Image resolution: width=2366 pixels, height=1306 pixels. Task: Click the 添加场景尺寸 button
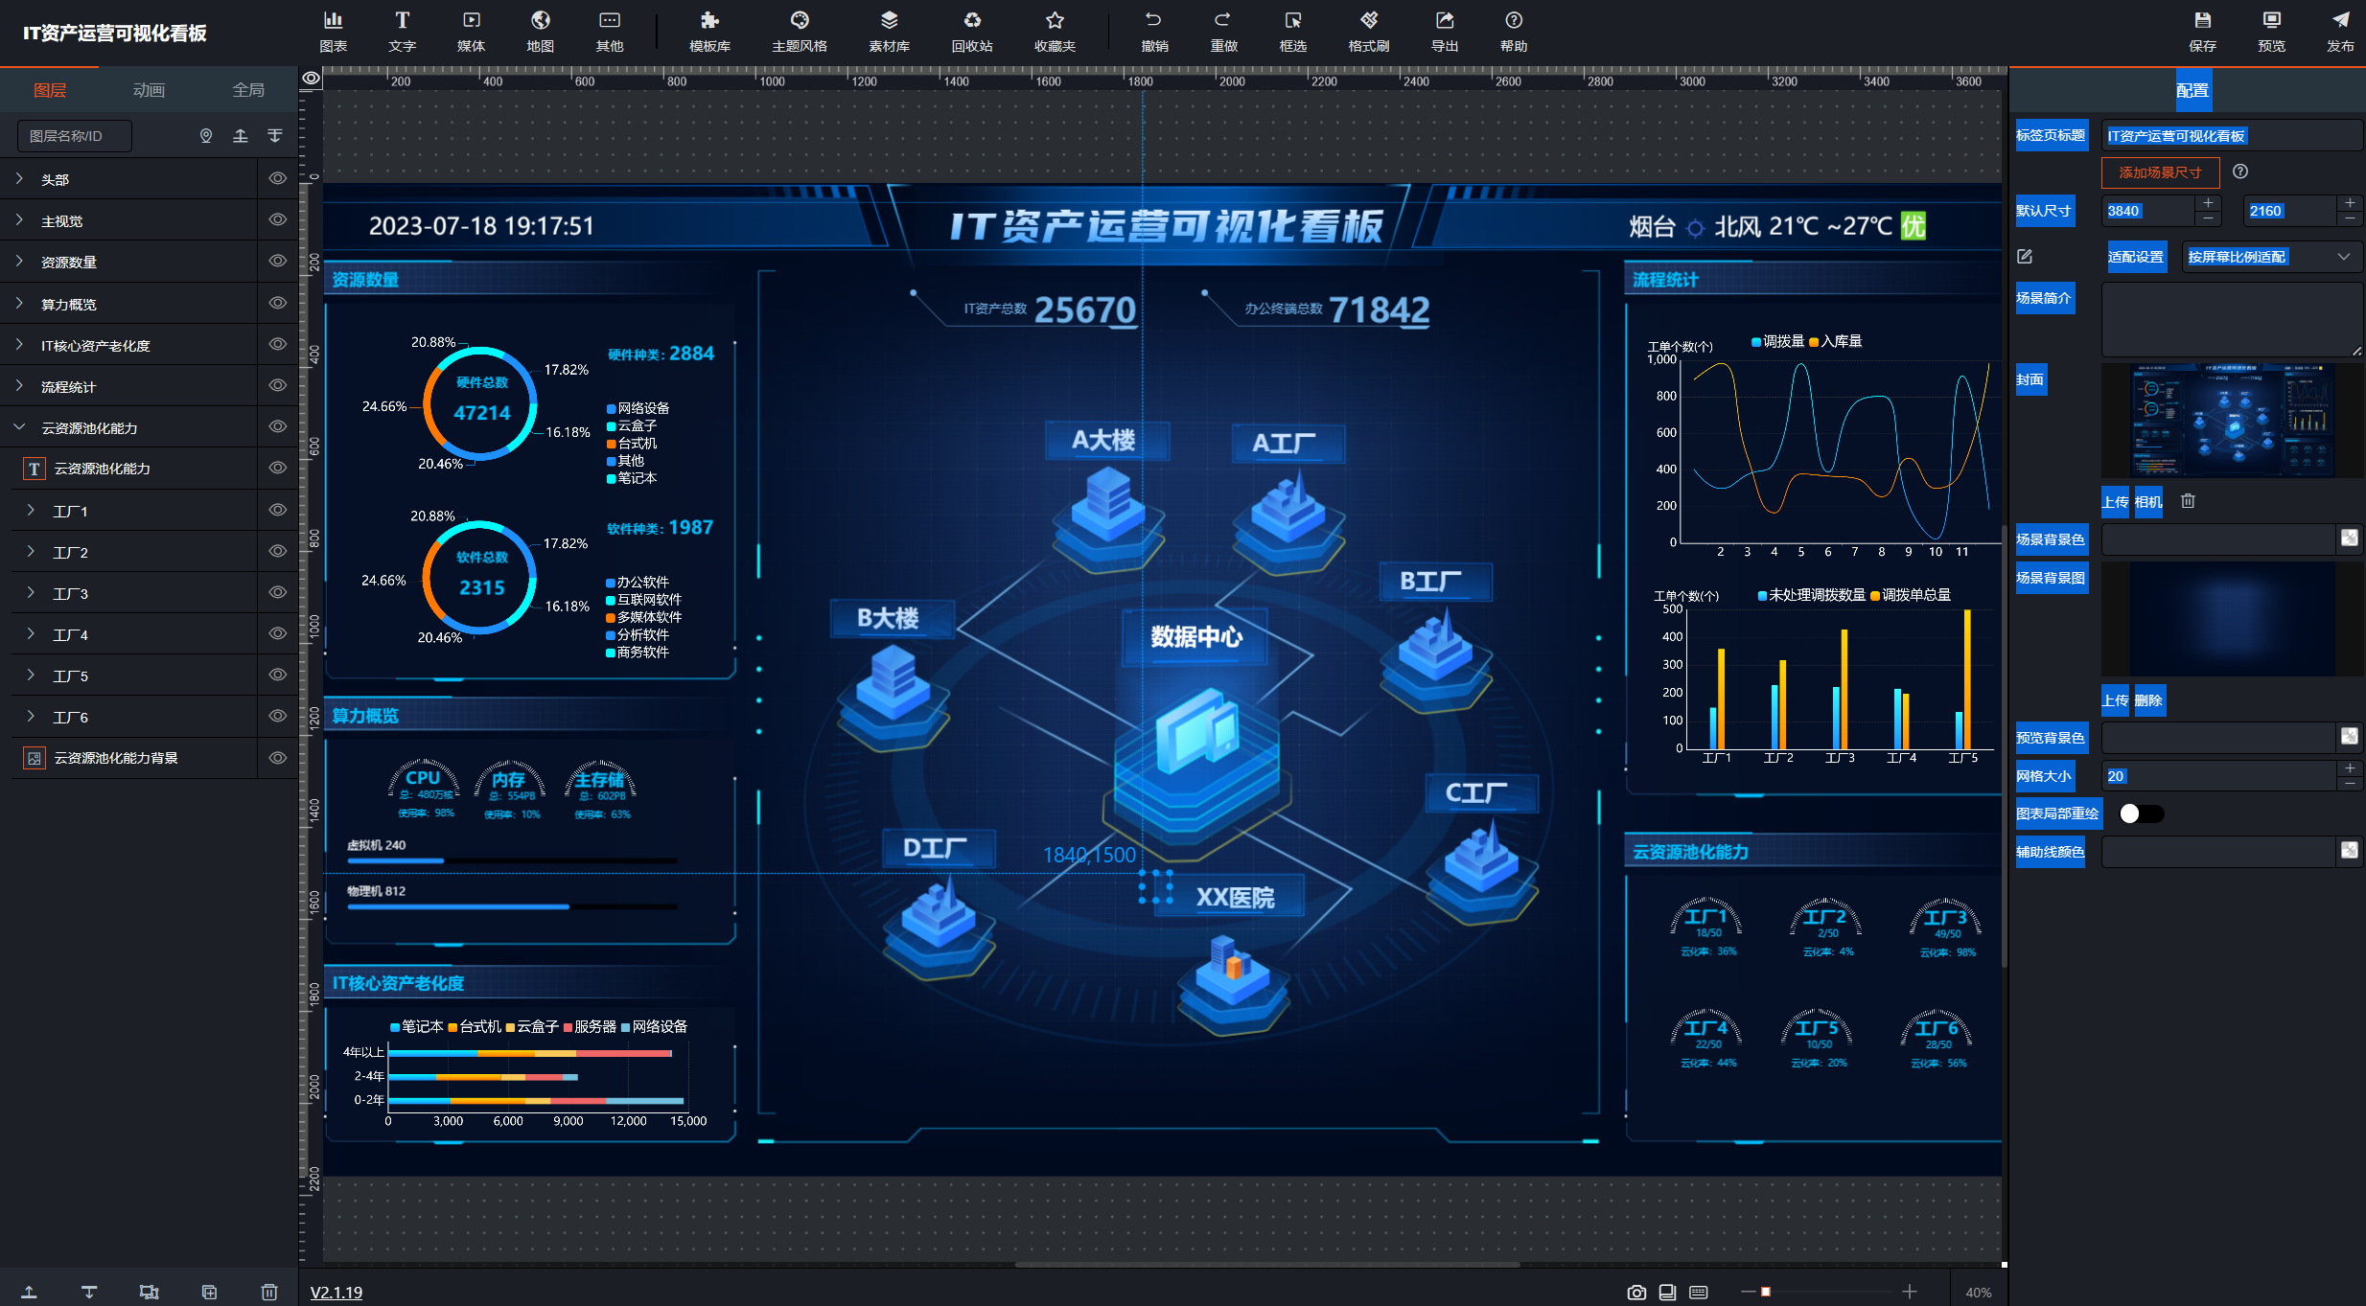[2159, 172]
